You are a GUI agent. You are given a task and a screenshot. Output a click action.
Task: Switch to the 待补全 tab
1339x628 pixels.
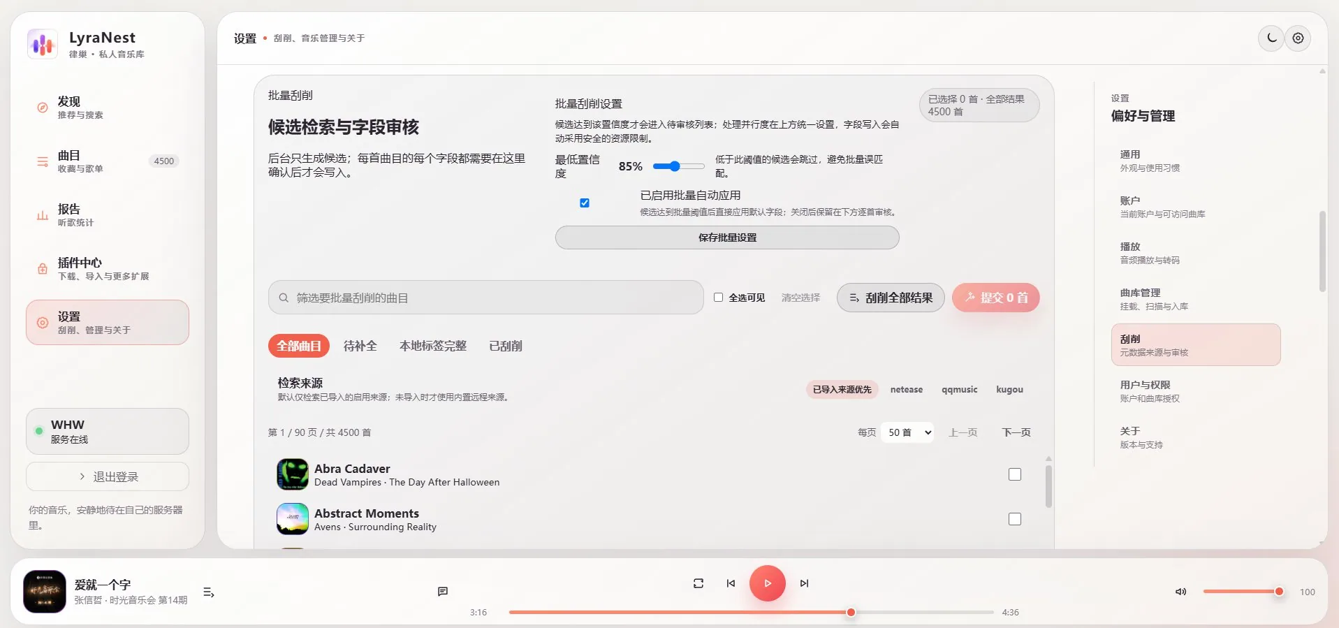pyautogui.click(x=360, y=346)
